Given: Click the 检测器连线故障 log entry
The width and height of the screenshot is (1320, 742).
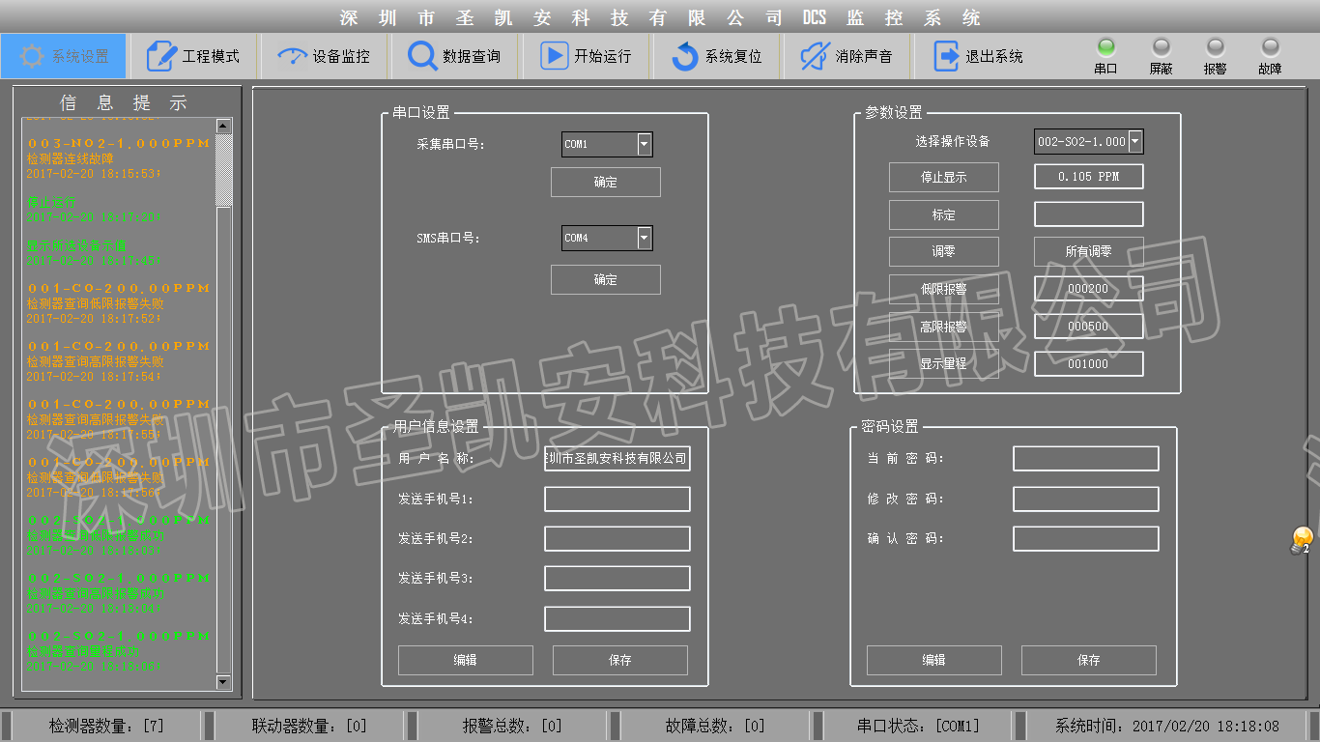Looking at the screenshot, I should 70,159.
